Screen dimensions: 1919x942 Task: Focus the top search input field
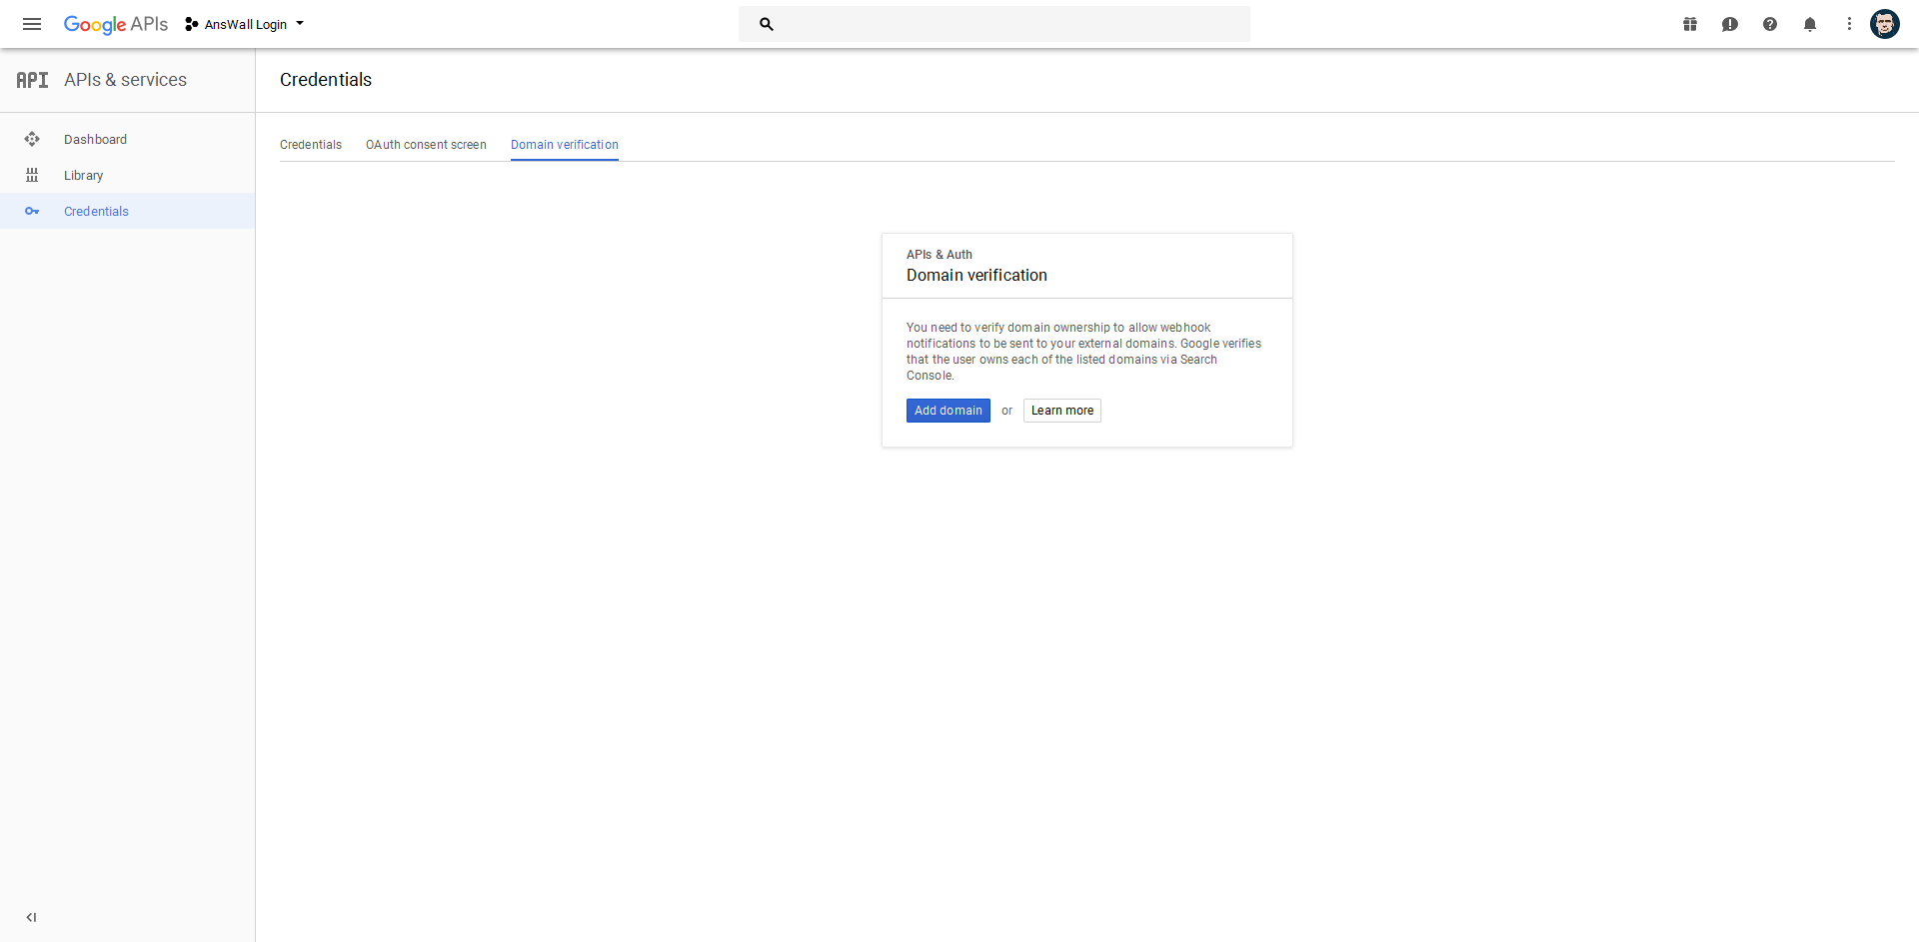point(994,24)
